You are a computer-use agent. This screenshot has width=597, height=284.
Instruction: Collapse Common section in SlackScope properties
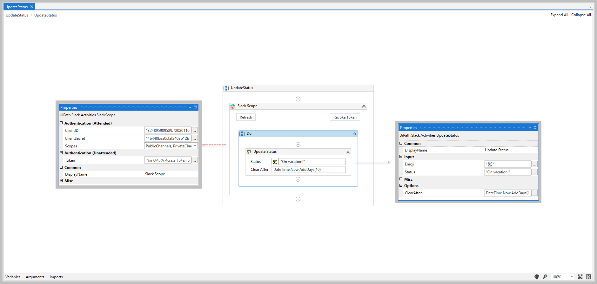tap(61, 167)
